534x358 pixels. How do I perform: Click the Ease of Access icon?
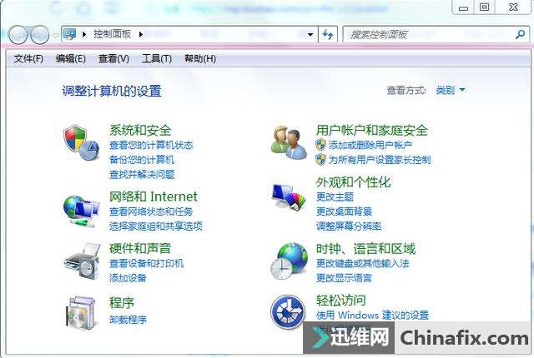pos(287,312)
